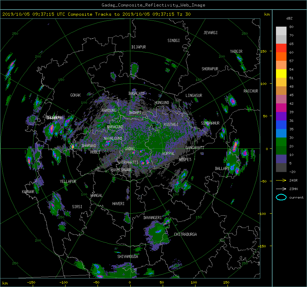Click the KOPPAL city label
Image resolution: width=307 pixels, height=287 pixels.
tap(169, 154)
